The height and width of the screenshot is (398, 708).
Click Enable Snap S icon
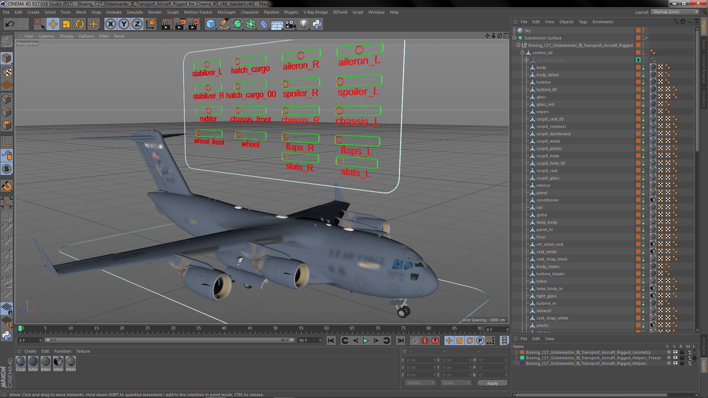click(7, 169)
